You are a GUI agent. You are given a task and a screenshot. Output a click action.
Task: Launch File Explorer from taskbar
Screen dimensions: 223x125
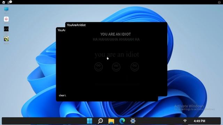[111, 121]
